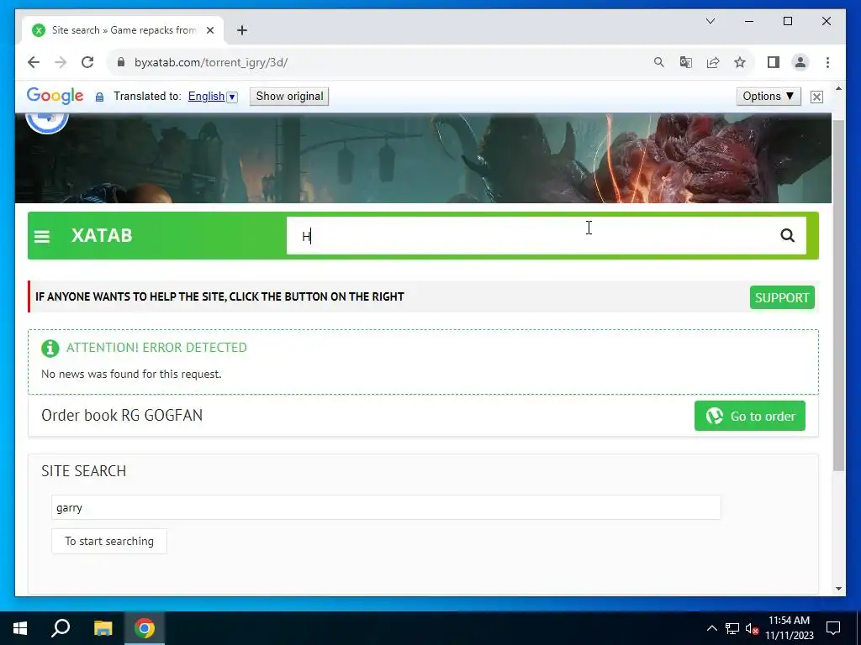Open the tab search chevron
The image size is (861, 645).
click(x=710, y=21)
